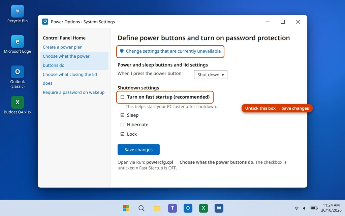
Task: Click 'This helps start your PC faster' text
Action: tap(171, 106)
